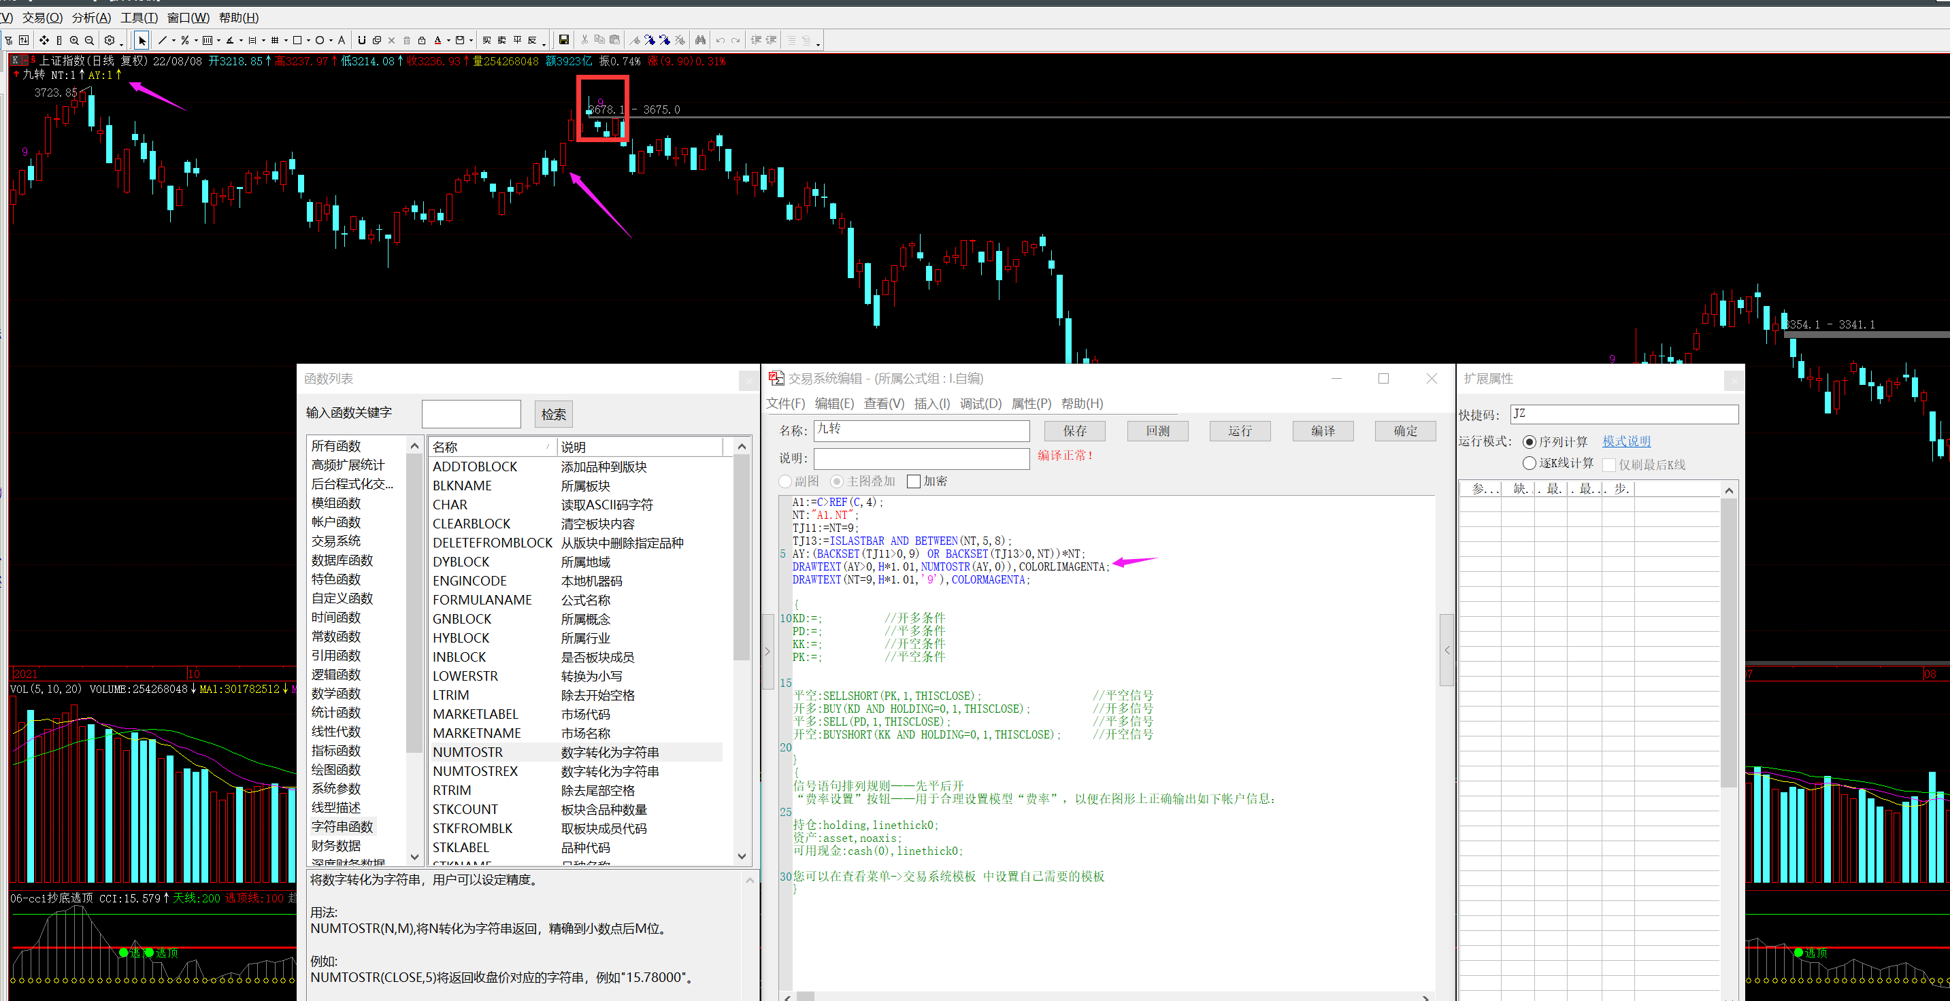Click the zoom out magnifier icon
This screenshot has width=1950, height=1001.
pyautogui.click(x=89, y=40)
